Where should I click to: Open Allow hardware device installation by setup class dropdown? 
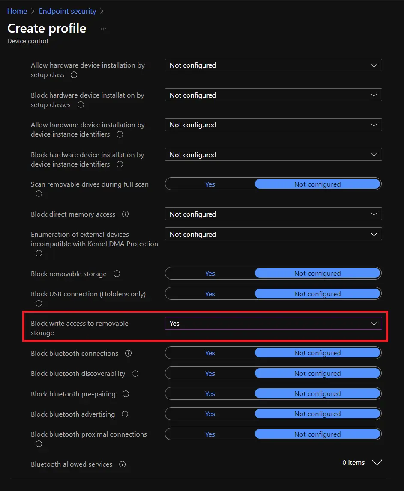click(273, 65)
